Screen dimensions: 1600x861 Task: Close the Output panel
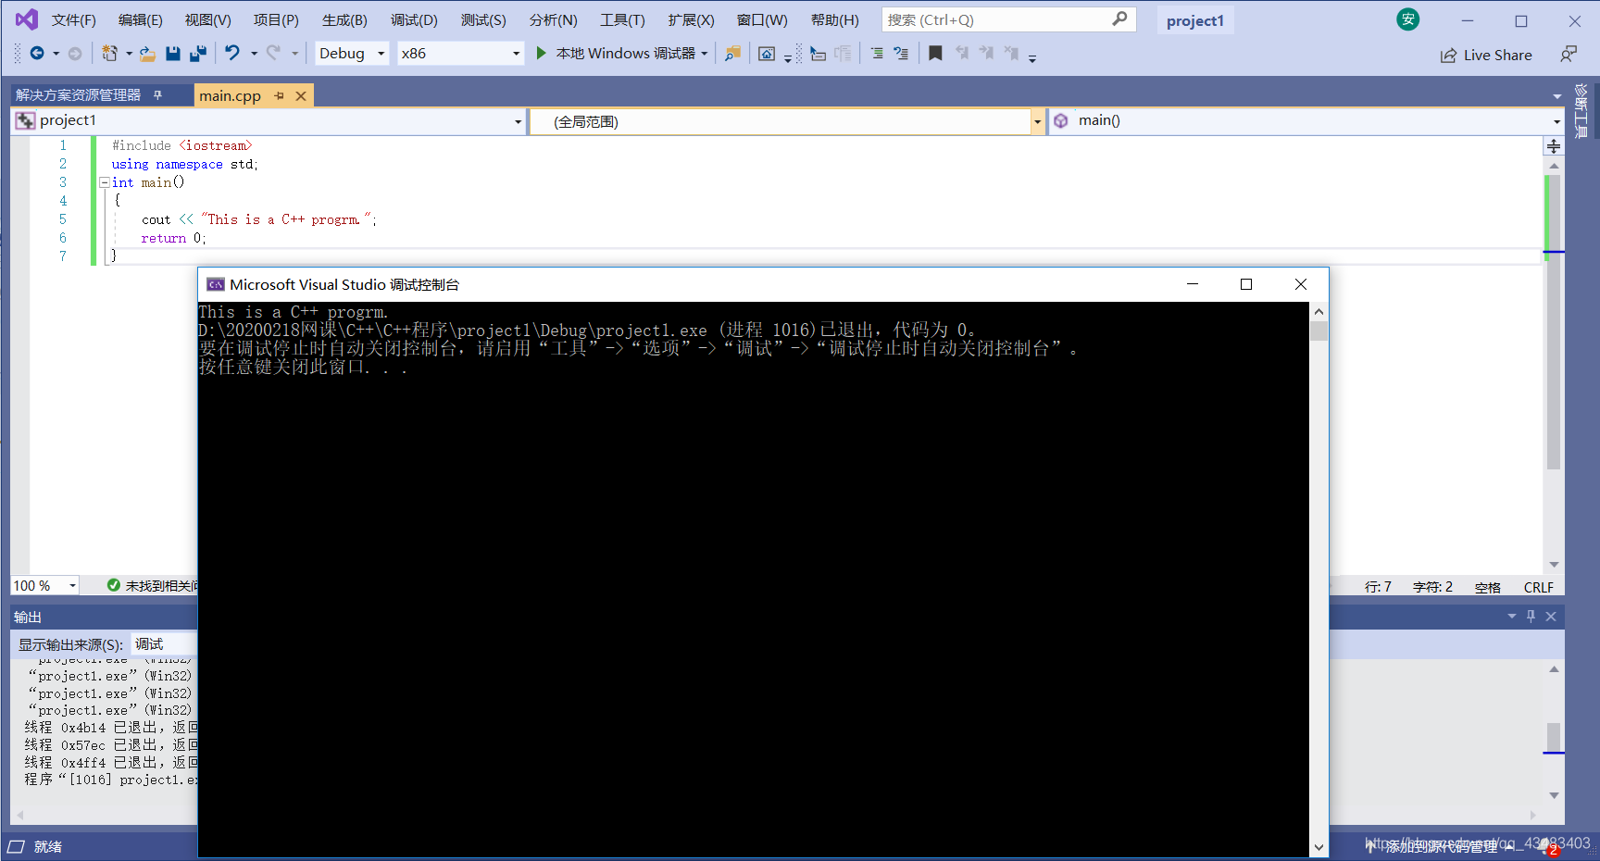[1551, 616]
